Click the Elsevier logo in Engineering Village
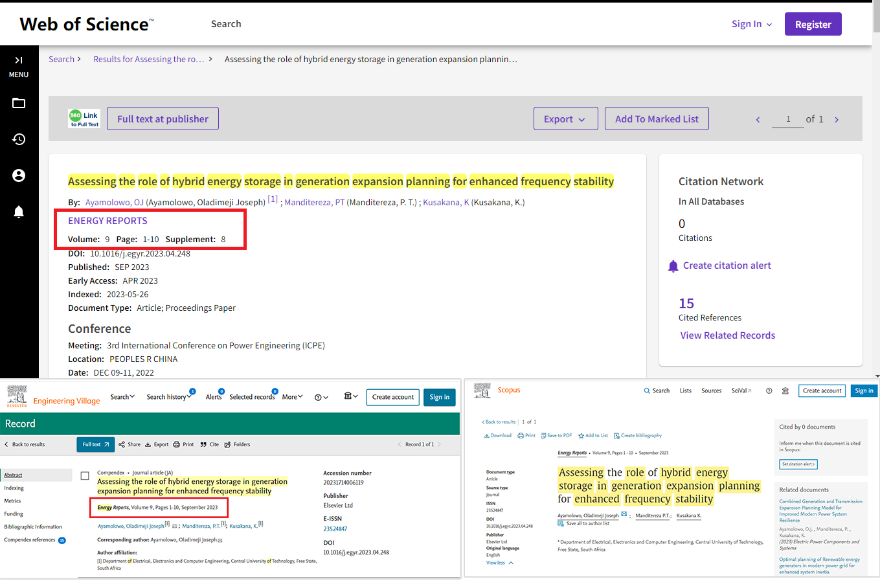880x588 pixels. [17, 396]
